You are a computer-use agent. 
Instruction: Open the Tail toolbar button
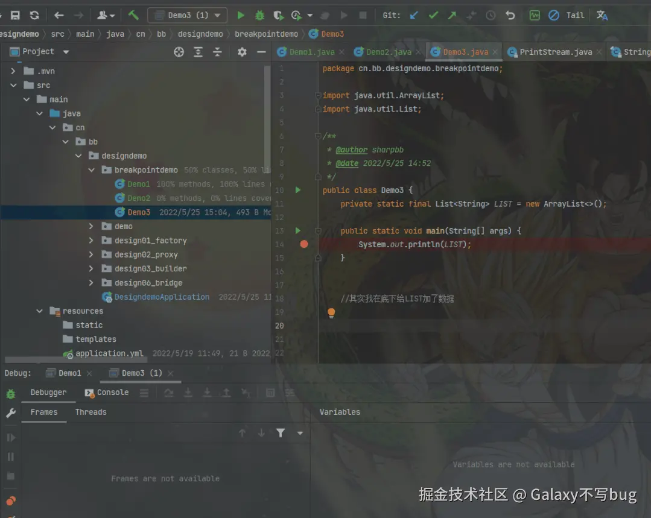coord(575,15)
